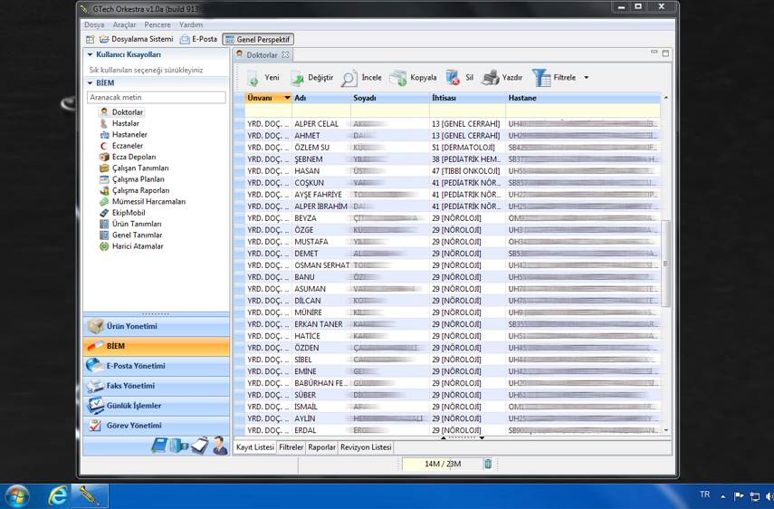Select the BİEM module button

(x=156, y=346)
